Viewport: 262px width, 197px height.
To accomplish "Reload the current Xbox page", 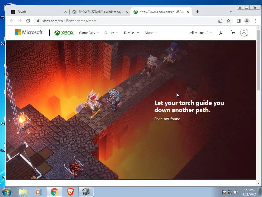I will tap(28, 21).
